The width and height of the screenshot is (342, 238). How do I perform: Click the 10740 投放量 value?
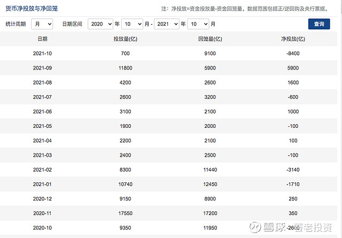[125, 185]
